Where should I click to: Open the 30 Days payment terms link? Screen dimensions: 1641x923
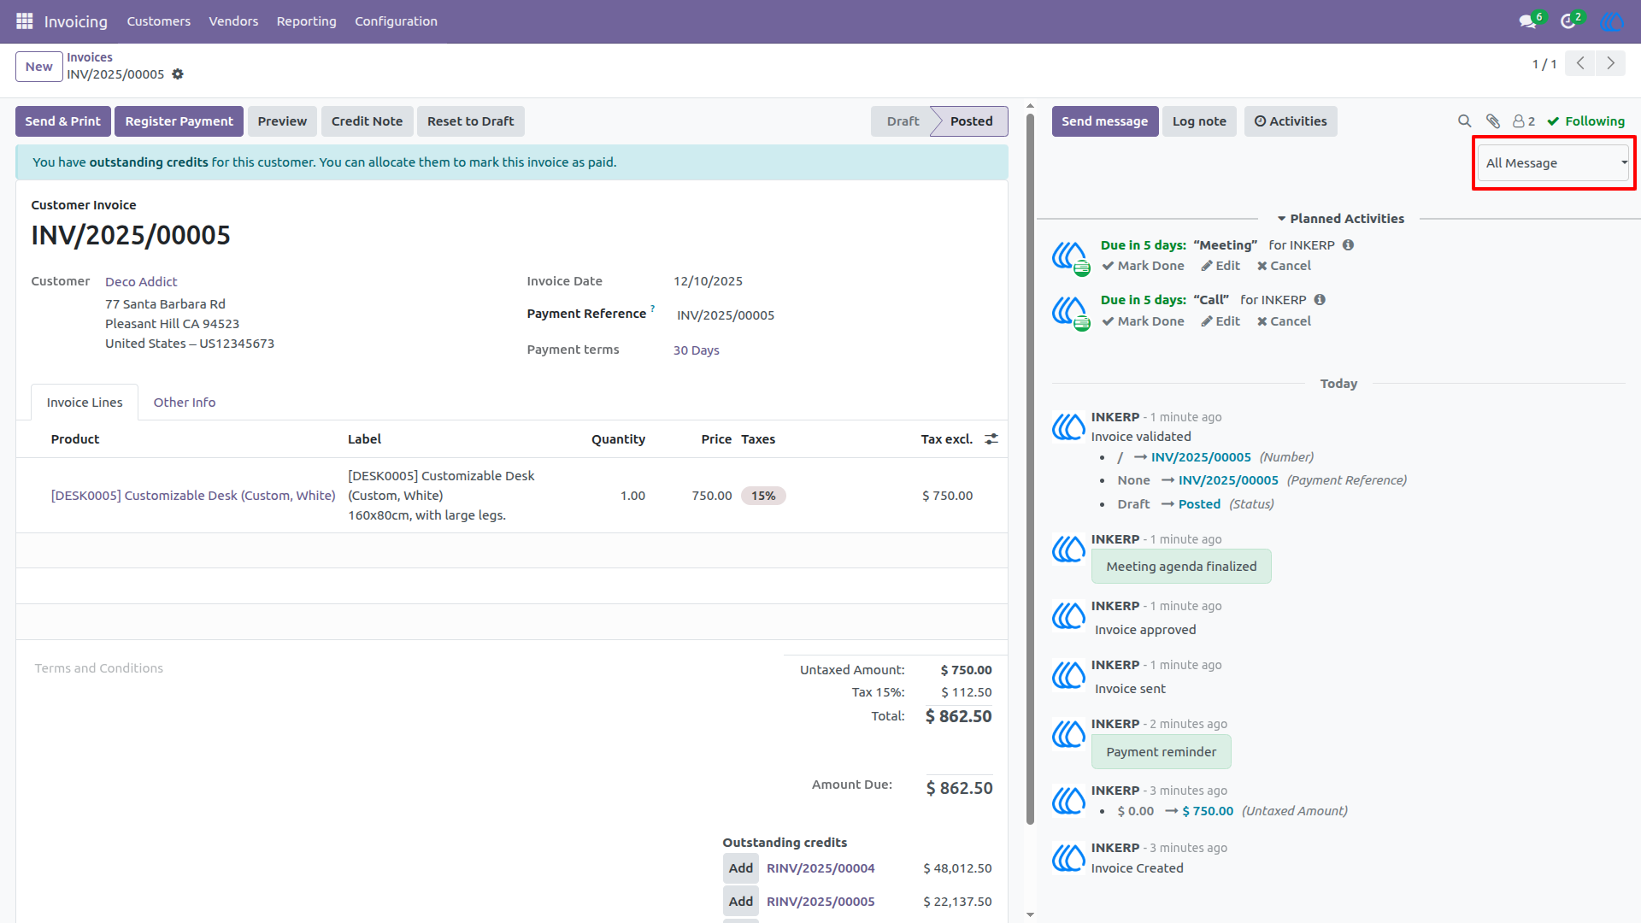click(x=696, y=350)
